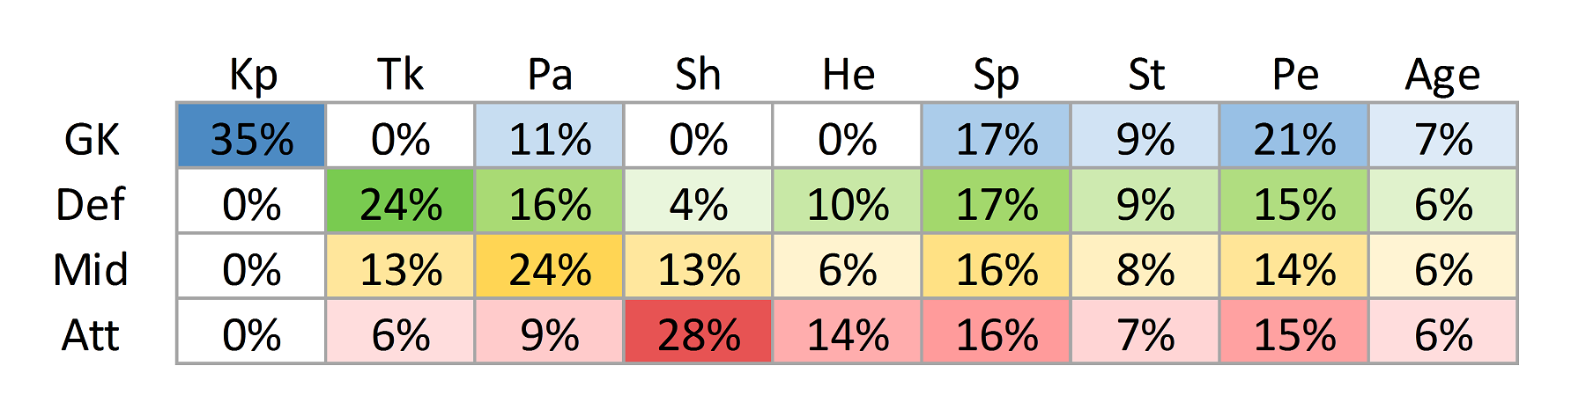1586x417 pixels.
Task: Select the He column header
Action: point(848,74)
